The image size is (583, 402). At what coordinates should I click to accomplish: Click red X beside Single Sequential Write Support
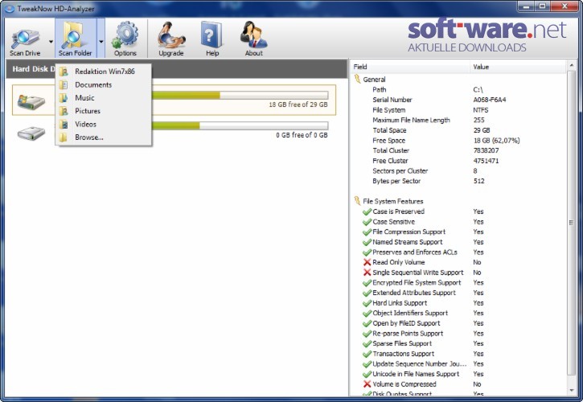(367, 273)
